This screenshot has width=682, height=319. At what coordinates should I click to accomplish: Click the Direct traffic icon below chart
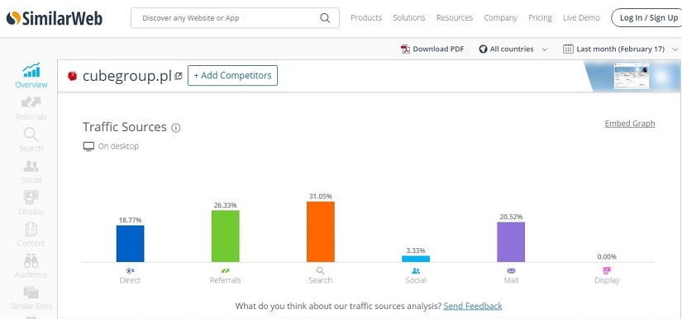pyautogui.click(x=130, y=270)
